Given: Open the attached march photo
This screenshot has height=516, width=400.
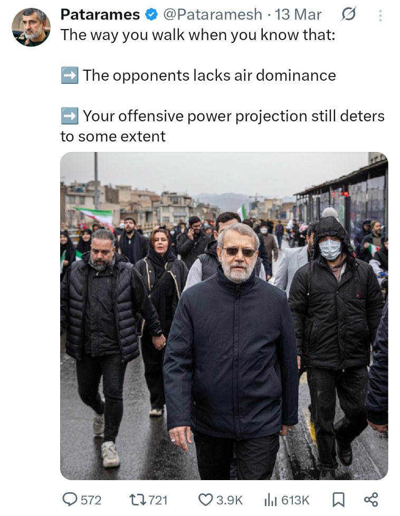Looking at the screenshot, I should [x=224, y=316].
